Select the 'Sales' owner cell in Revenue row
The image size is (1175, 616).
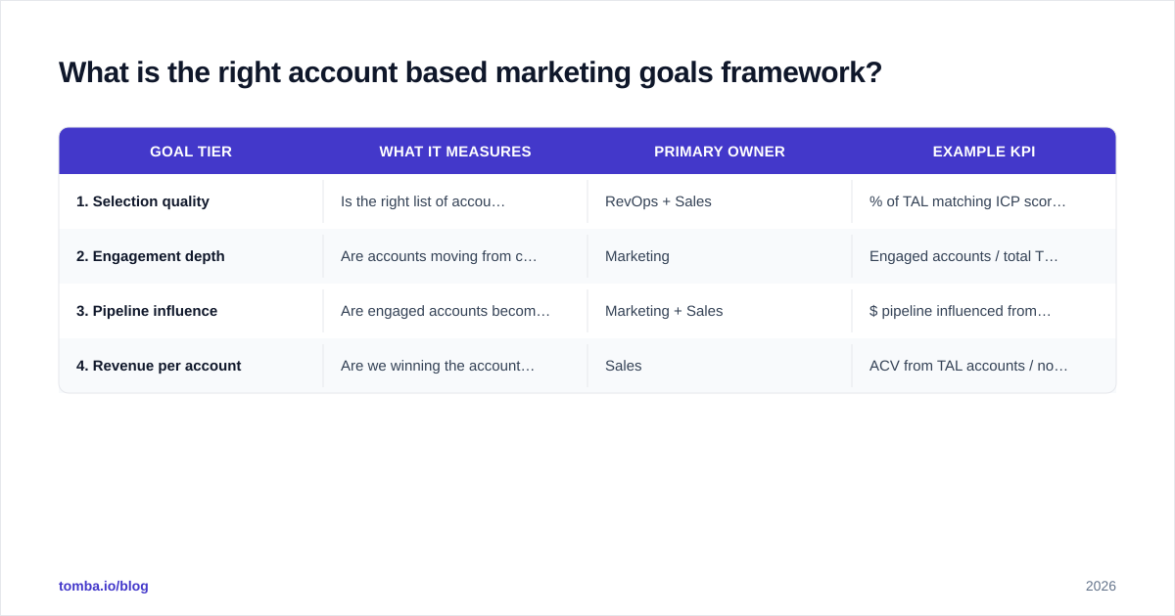[x=720, y=366]
